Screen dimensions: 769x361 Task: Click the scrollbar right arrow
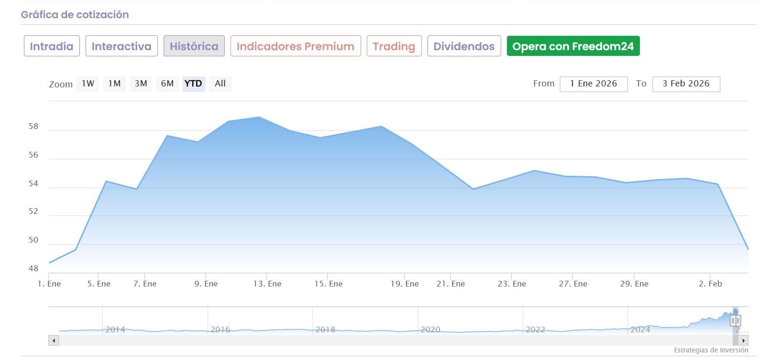pos(743,340)
